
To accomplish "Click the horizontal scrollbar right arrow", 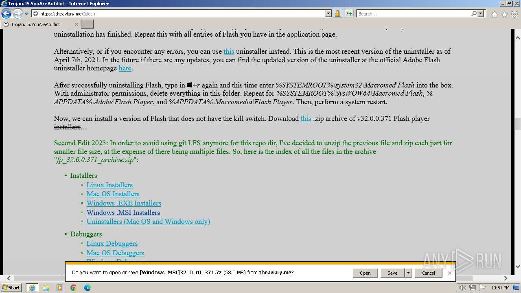I will (506, 278).
